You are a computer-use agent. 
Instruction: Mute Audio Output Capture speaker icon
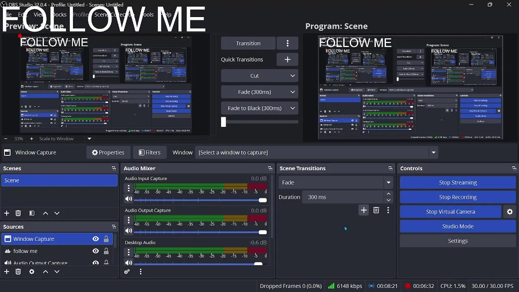click(x=129, y=231)
